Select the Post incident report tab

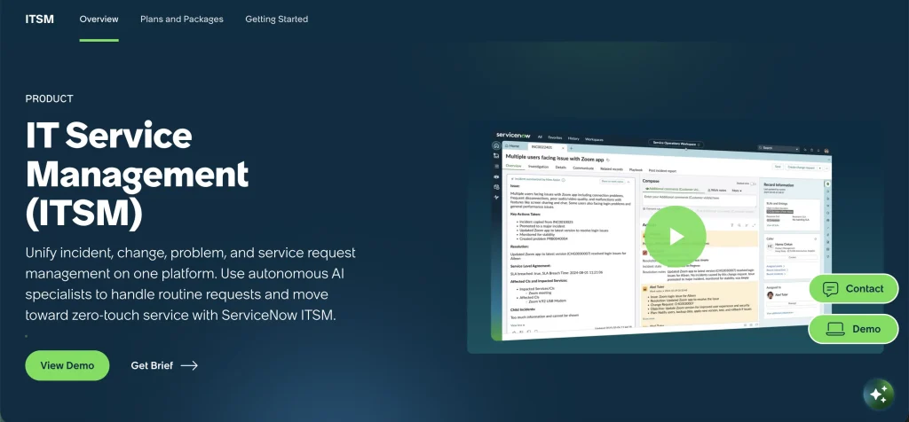click(662, 171)
